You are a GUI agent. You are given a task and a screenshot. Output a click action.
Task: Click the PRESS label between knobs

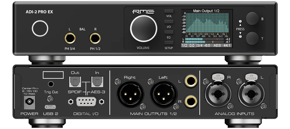coord(240,29)
